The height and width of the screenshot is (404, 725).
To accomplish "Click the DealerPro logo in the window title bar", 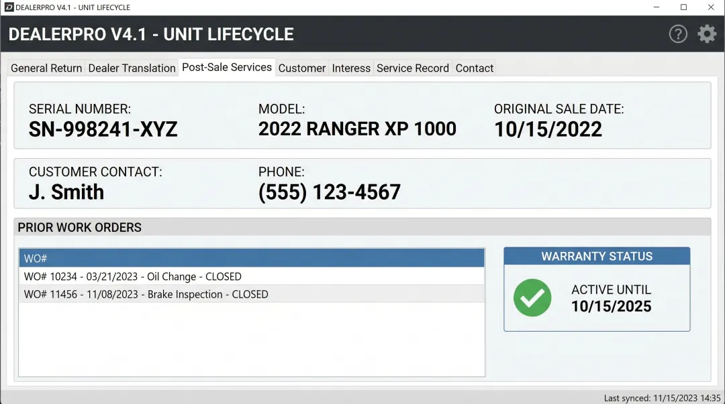I will (x=10, y=7).
